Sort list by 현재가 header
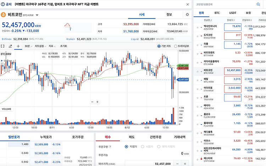Screen dimensions: 266x166 tap(231, 20)
